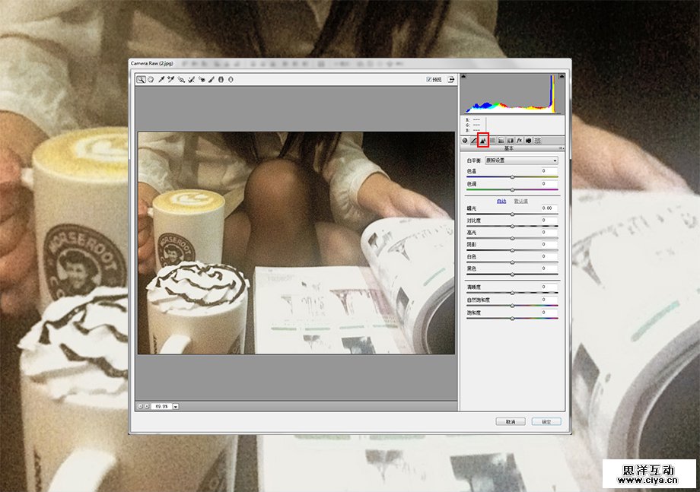
Task: Open the 白平衡 white balance dropdown
Action: coord(521,160)
